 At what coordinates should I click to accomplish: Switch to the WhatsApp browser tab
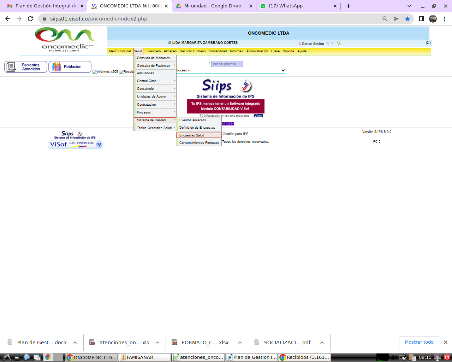pyautogui.click(x=285, y=6)
